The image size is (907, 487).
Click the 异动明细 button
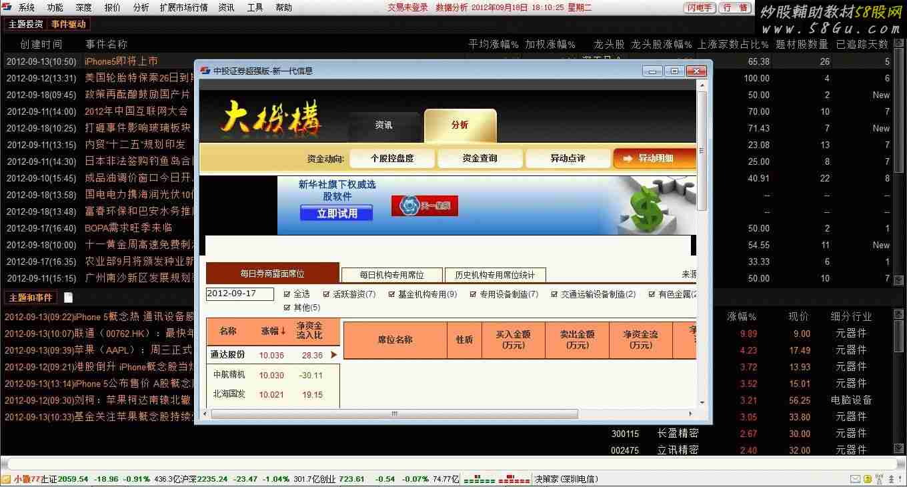(655, 158)
